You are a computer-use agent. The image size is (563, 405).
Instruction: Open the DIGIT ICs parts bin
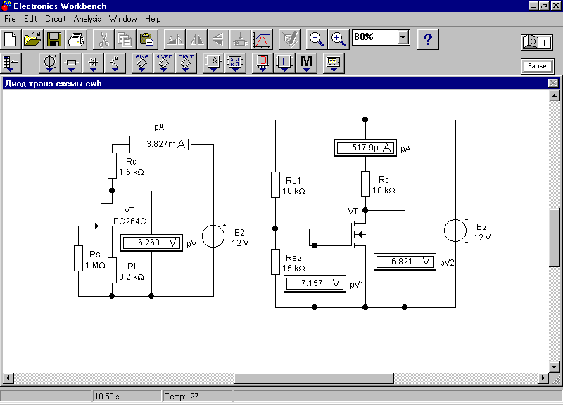(x=186, y=63)
